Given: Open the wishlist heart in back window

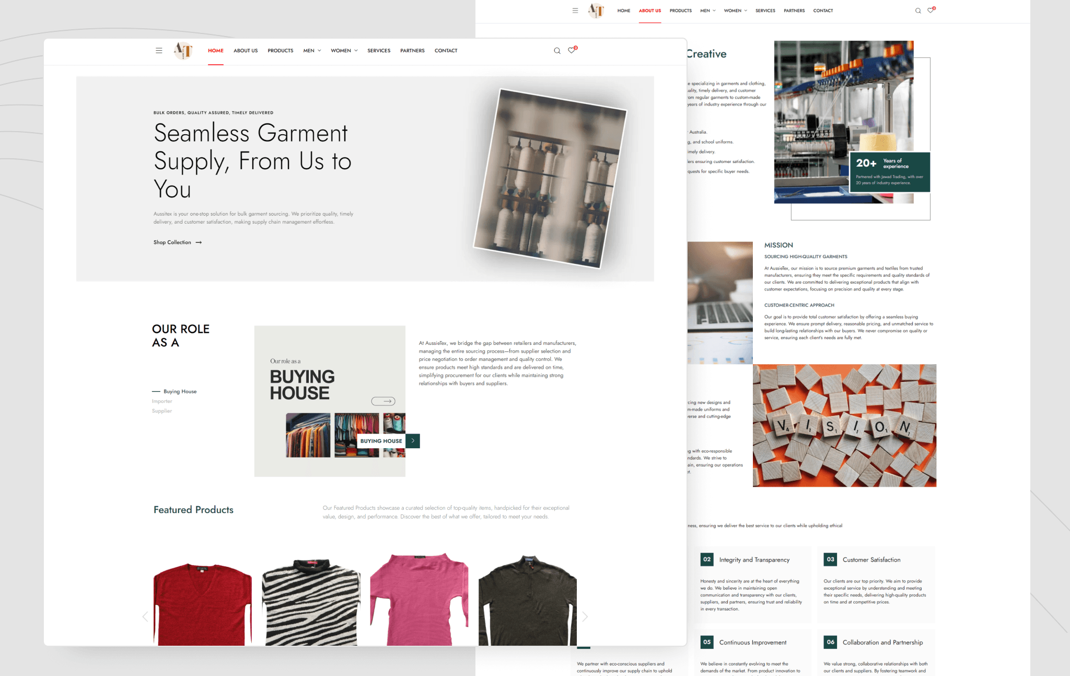Looking at the screenshot, I should pyautogui.click(x=931, y=10).
